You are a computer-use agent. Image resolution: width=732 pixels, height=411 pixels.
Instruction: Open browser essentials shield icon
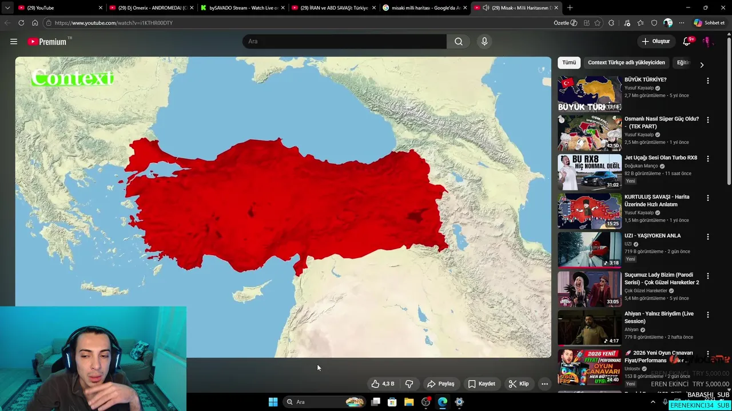[654, 23]
